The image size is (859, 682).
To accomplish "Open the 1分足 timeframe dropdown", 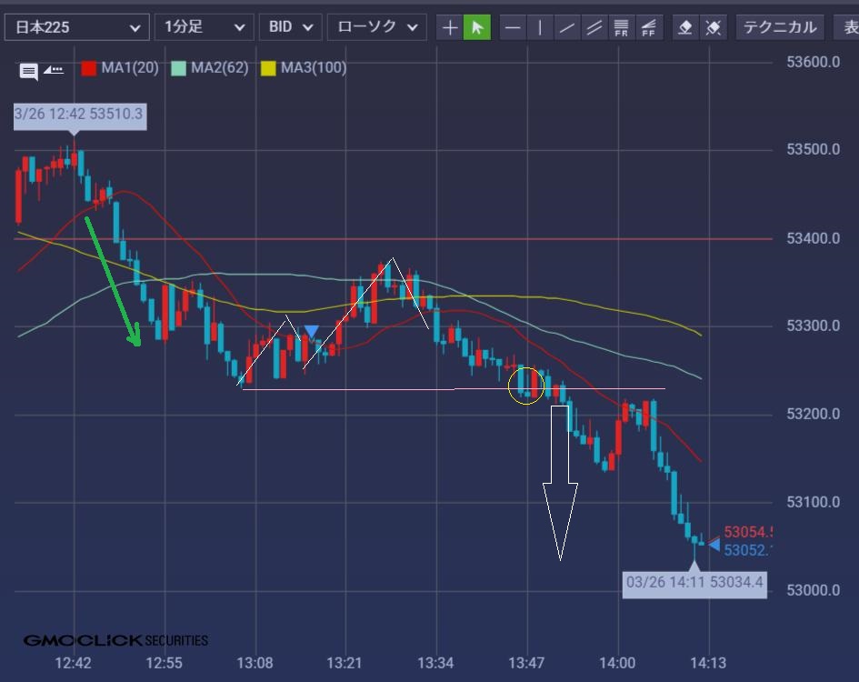I will click(204, 27).
